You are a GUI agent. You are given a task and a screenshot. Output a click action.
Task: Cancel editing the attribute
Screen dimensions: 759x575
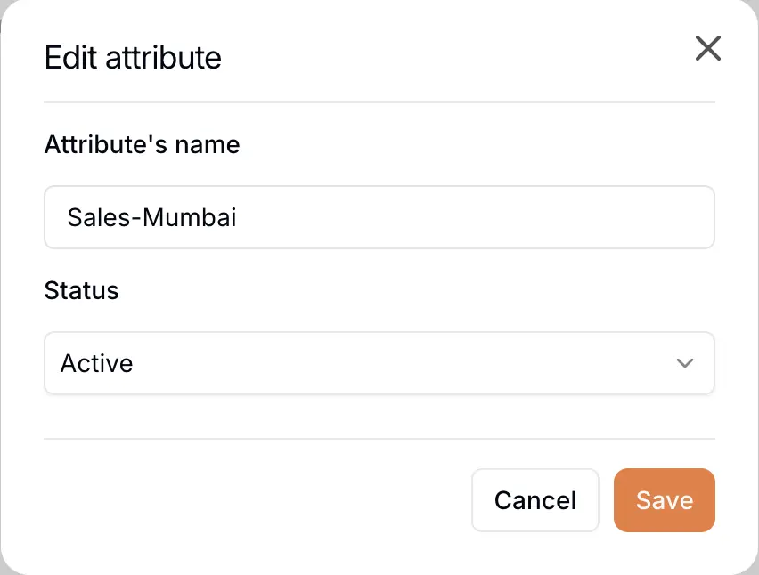click(x=535, y=500)
